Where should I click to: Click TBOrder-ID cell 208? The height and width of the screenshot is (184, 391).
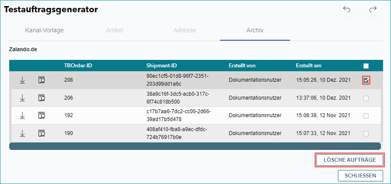(68, 80)
